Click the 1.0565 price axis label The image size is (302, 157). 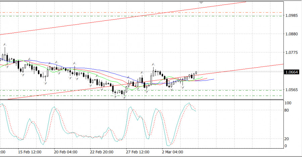[x=291, y=90]
